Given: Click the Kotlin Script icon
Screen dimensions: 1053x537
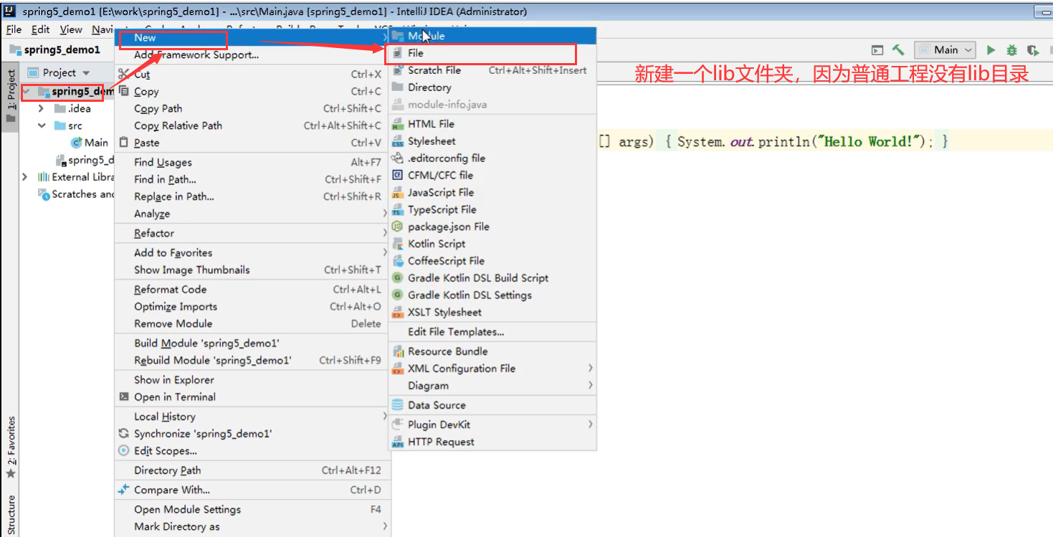Looking at the screenshot, I should [x=398, y=244].
